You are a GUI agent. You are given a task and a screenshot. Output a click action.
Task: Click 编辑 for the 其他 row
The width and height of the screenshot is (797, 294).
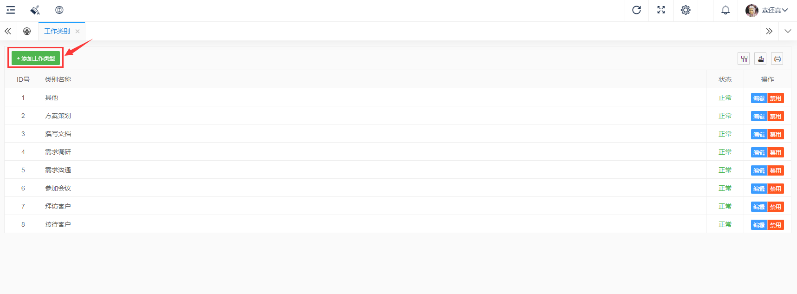coord(759,98)
